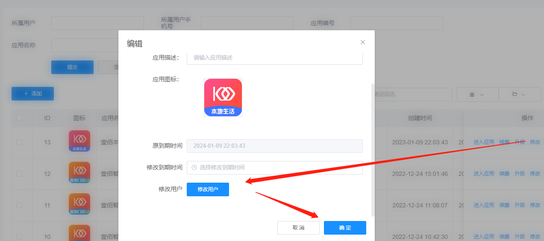Click the ID column header
544x241 pixels.
point(47,118)
